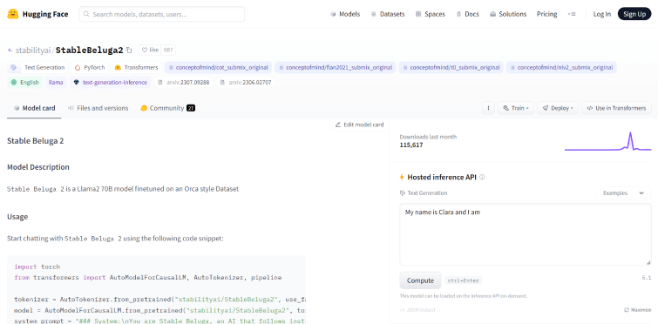
Task: Open conceptofmind/cot_submix_original dataset tag
Action: click(x=218, y=67)
